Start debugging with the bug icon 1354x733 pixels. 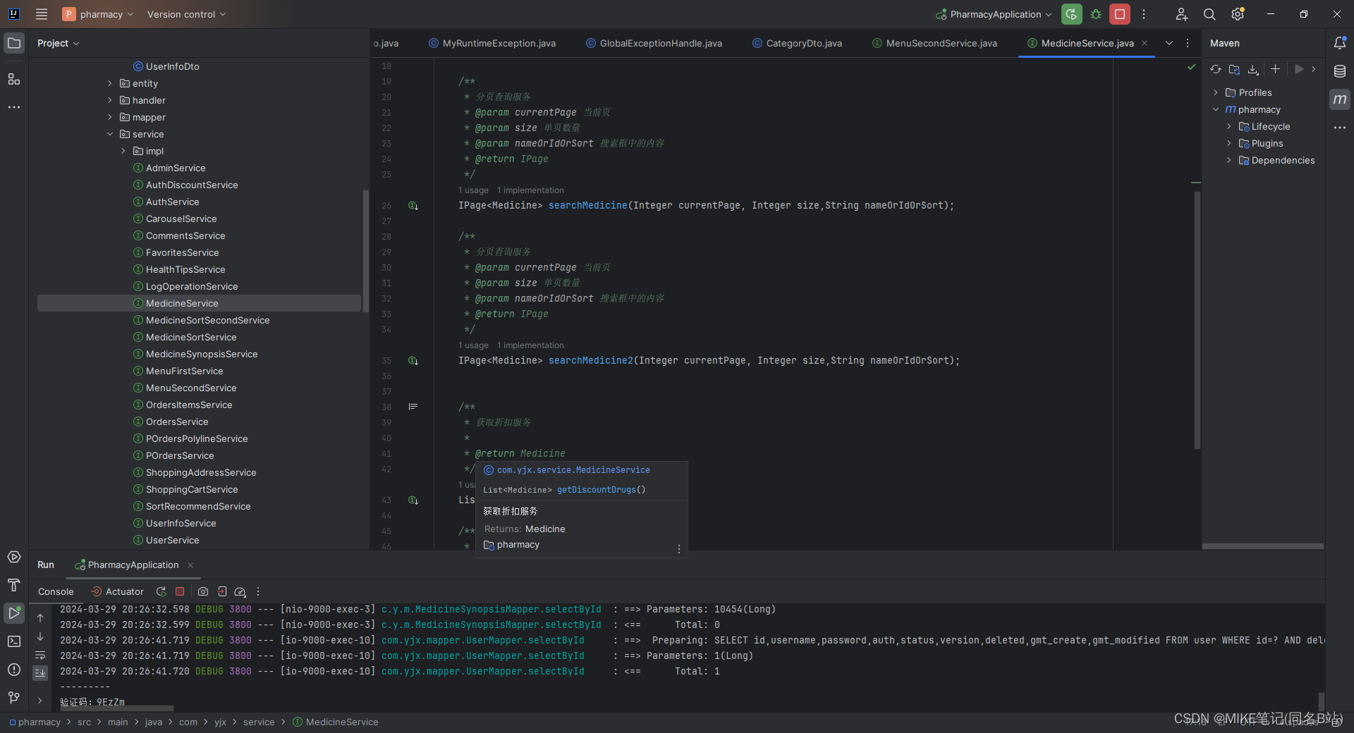point(1096,14)
